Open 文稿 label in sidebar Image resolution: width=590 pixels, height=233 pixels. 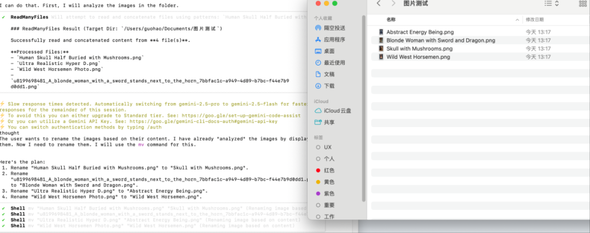(329, 74)
